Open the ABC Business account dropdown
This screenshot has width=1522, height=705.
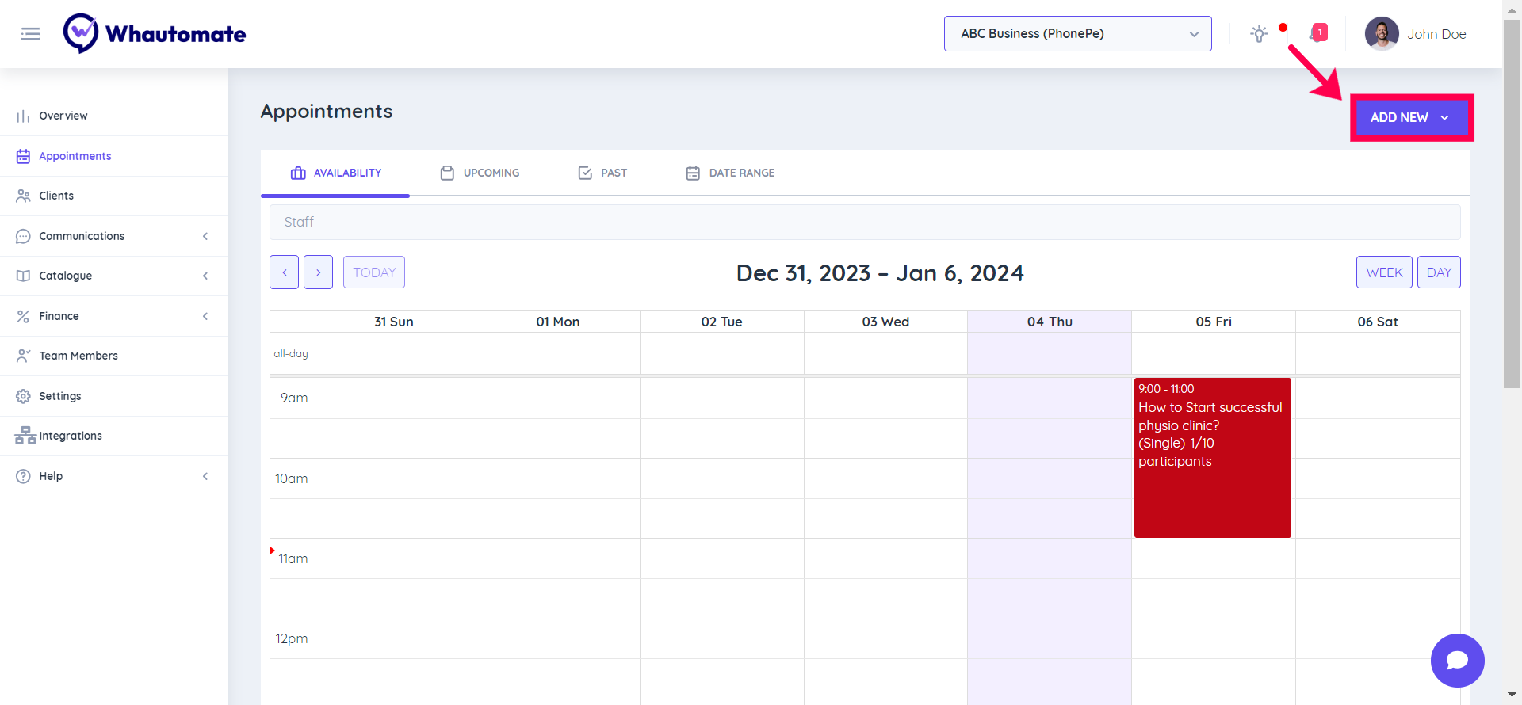pos(1077,34)
